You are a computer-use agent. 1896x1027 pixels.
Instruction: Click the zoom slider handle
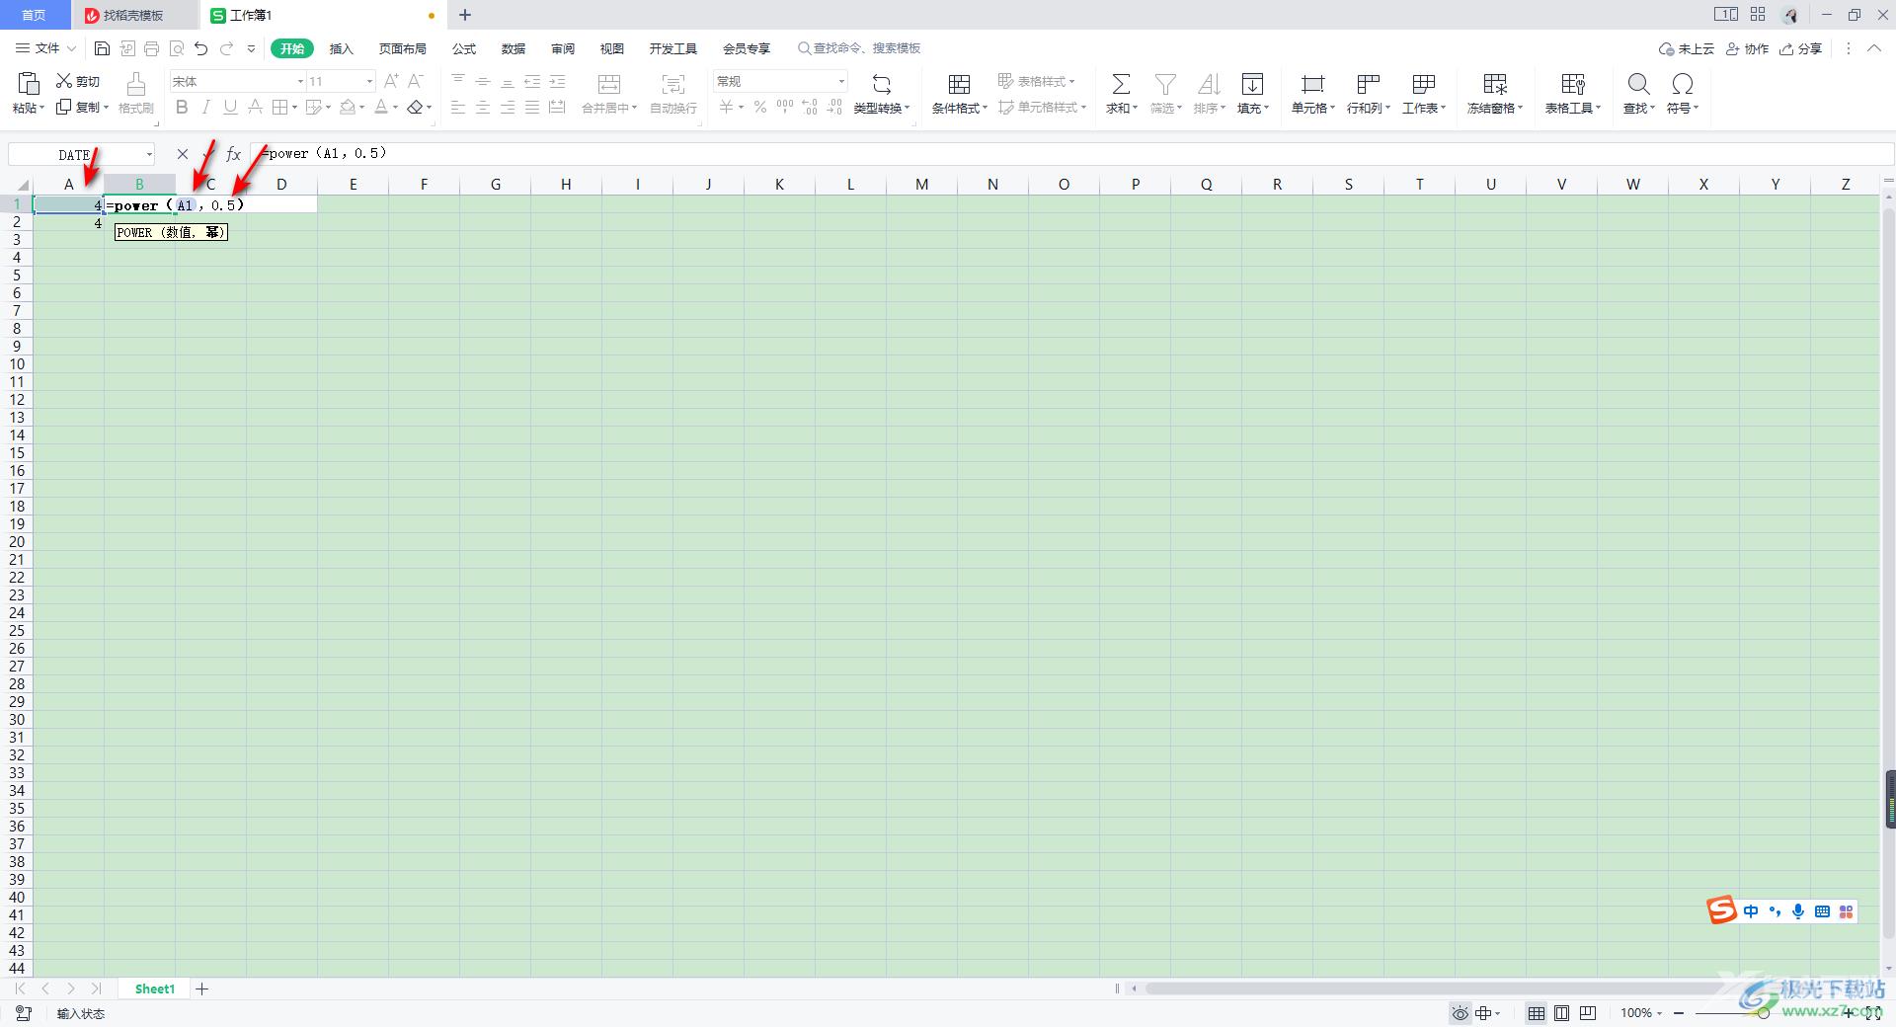pos(1764,1013)
